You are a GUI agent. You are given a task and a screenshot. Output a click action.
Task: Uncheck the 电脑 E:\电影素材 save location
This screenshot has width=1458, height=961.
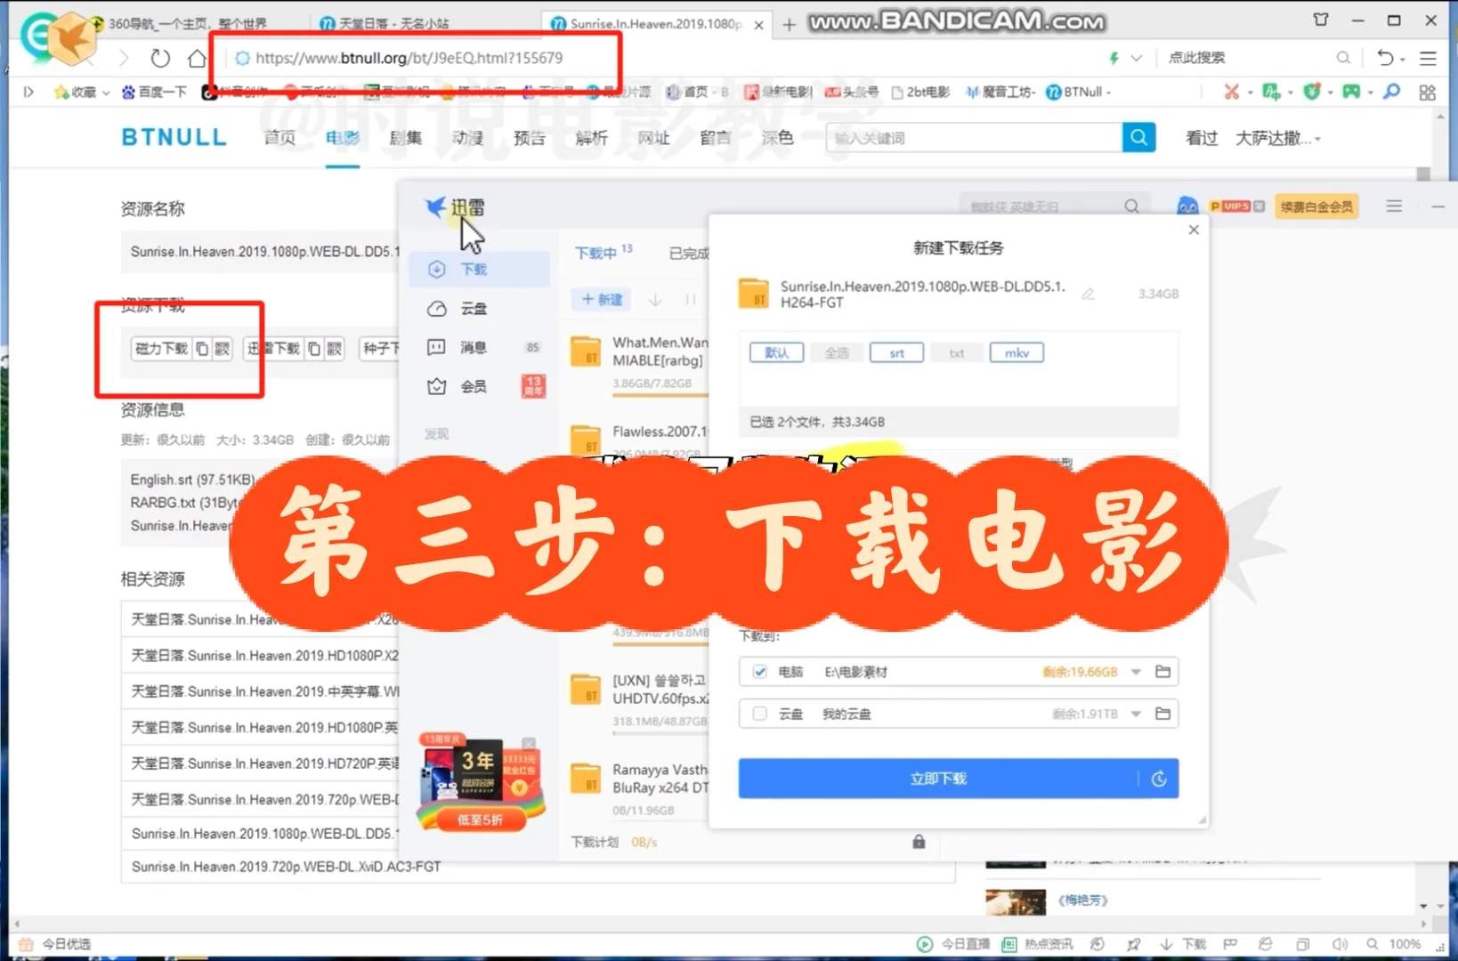click(759, 672)
